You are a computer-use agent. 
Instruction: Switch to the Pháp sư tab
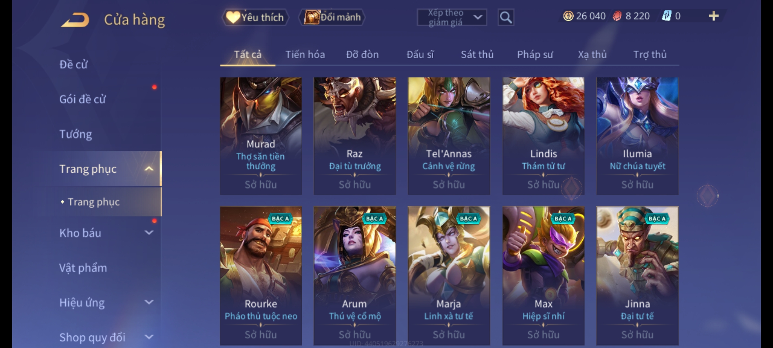pos(535,54)
